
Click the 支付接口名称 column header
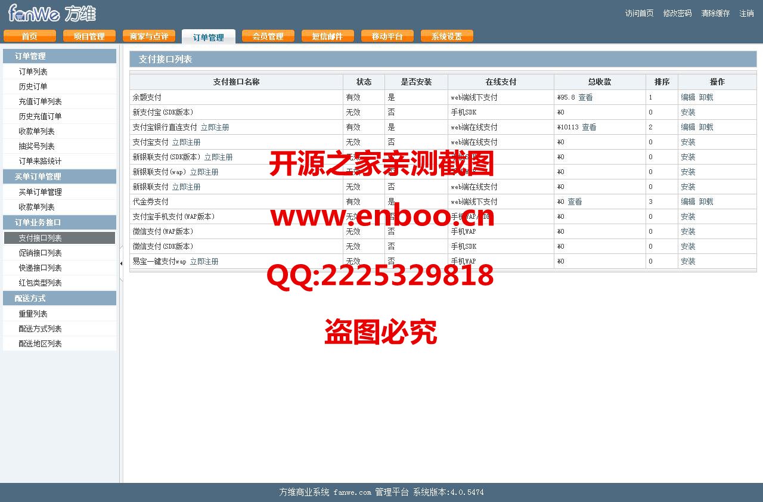[236, 82]
